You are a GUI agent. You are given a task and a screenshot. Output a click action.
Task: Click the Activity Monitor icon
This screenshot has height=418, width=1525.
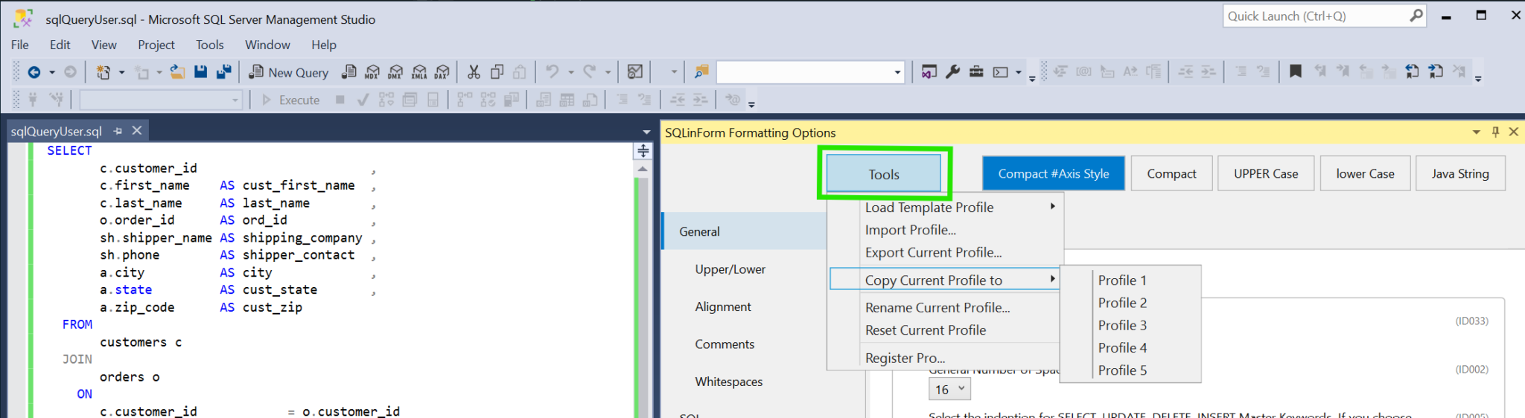click(635, 72)
